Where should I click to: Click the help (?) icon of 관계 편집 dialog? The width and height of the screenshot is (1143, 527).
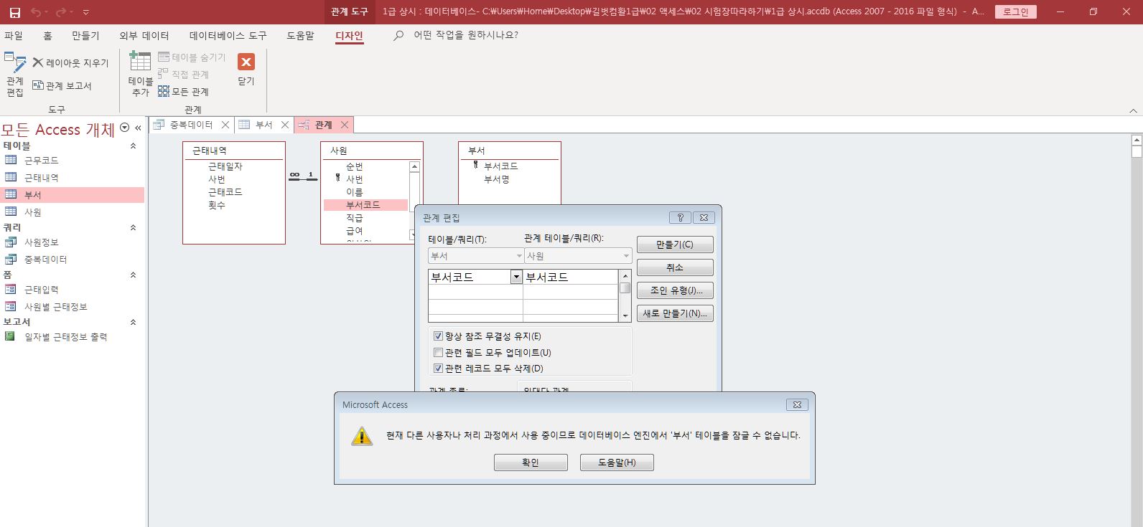coord(679,218)
